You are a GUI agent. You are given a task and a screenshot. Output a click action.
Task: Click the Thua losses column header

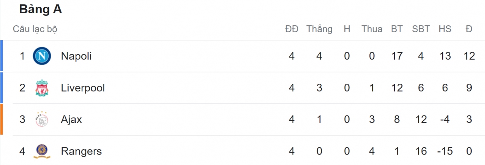(x=372, y=29)
